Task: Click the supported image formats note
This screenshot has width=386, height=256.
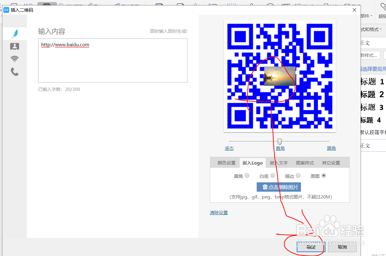Action: [x=281, y=197]
